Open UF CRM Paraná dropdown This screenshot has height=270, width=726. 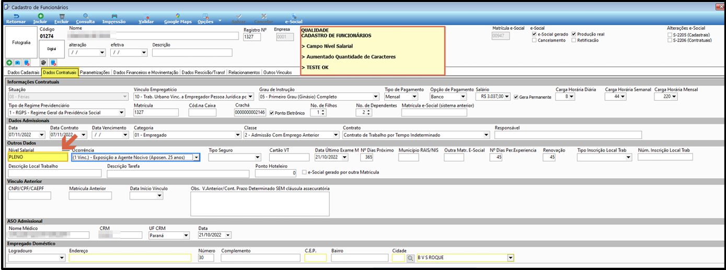186,235
